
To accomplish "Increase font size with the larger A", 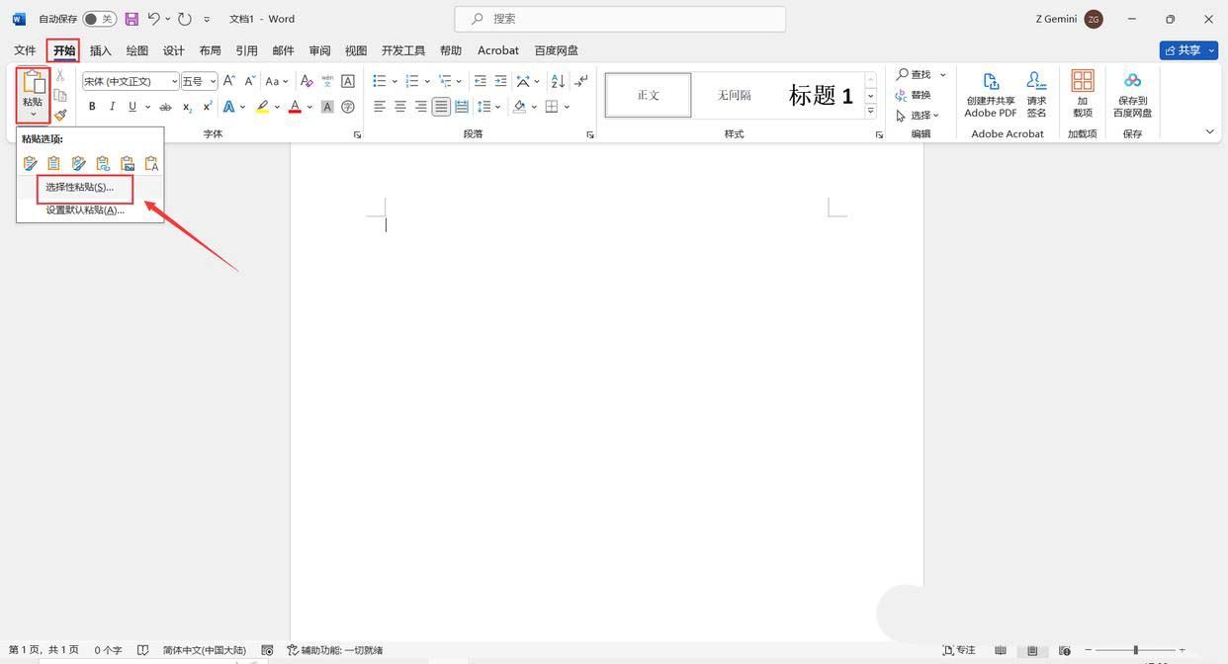I will 229,81.
